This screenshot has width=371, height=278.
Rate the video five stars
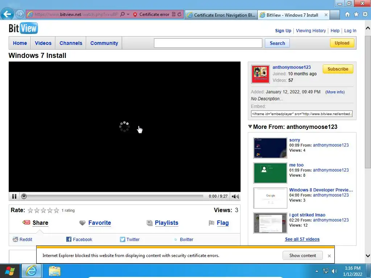tap(56, 210)
